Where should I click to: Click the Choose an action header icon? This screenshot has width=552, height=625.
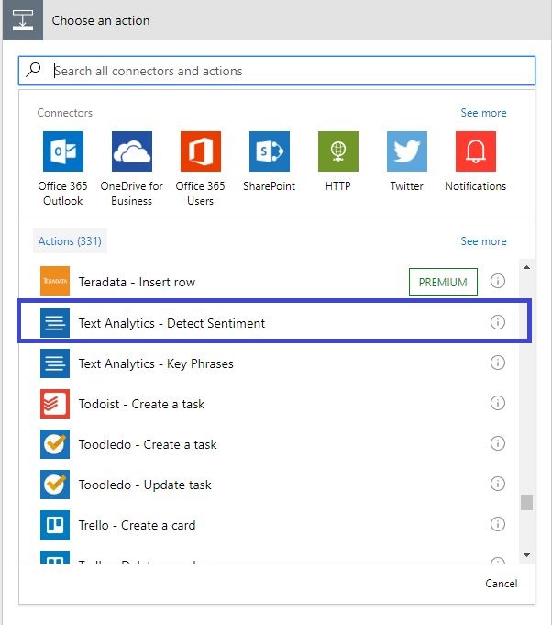click(23, 20)
